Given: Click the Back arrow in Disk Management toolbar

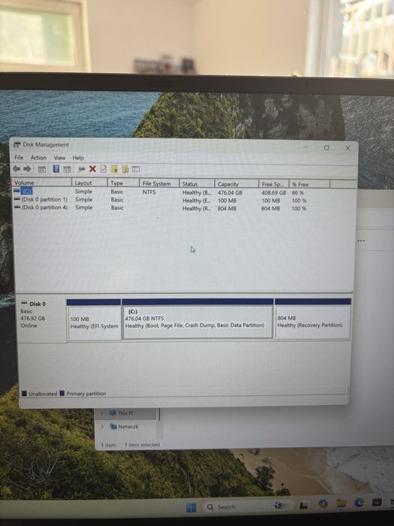Looking at the screenshot, I should tap(16, 169).
